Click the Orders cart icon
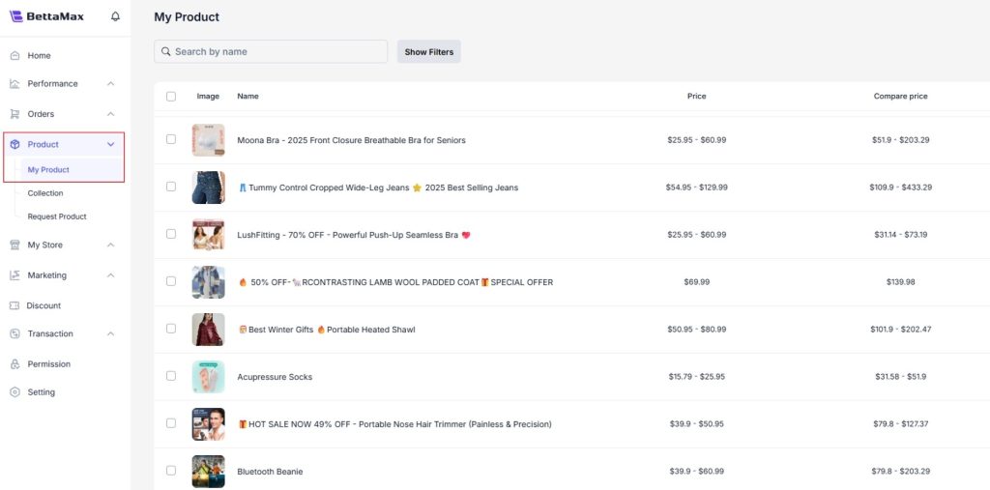Viewport: 990px width, 490px height. point(15,114)
